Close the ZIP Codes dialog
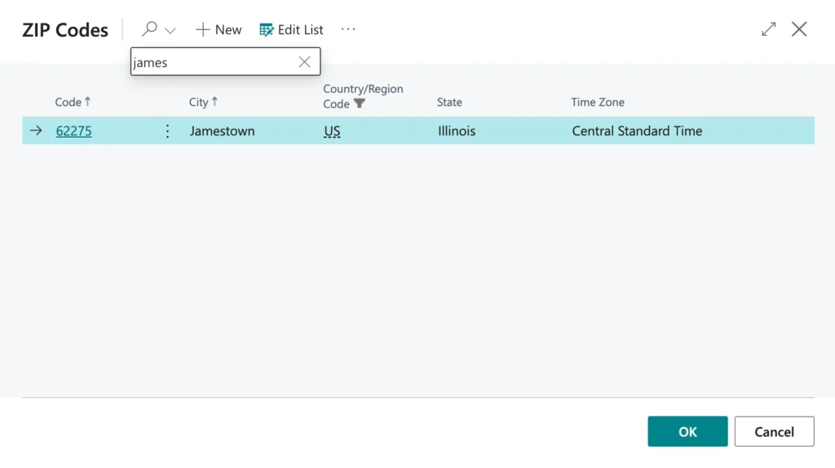The width and height of the screenshot is (835, 468). pos(799,29)
